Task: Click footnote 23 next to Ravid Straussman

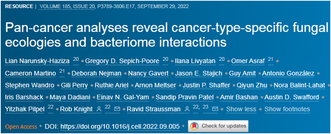Action: [x=206, y=107]
